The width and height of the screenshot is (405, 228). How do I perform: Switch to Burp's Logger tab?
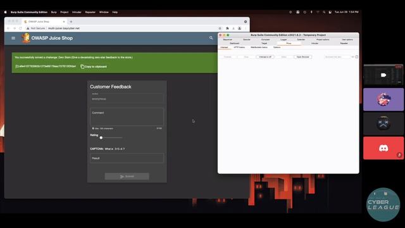coord(283,39)
